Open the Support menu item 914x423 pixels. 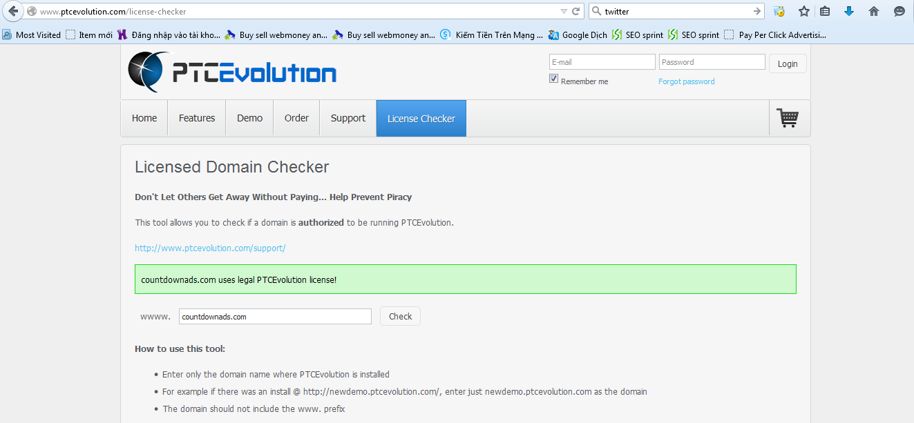[x=348, y=118]
